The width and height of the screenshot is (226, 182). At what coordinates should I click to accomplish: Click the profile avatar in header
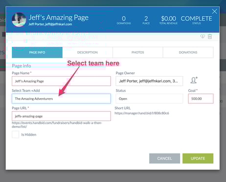click(19, 20)
